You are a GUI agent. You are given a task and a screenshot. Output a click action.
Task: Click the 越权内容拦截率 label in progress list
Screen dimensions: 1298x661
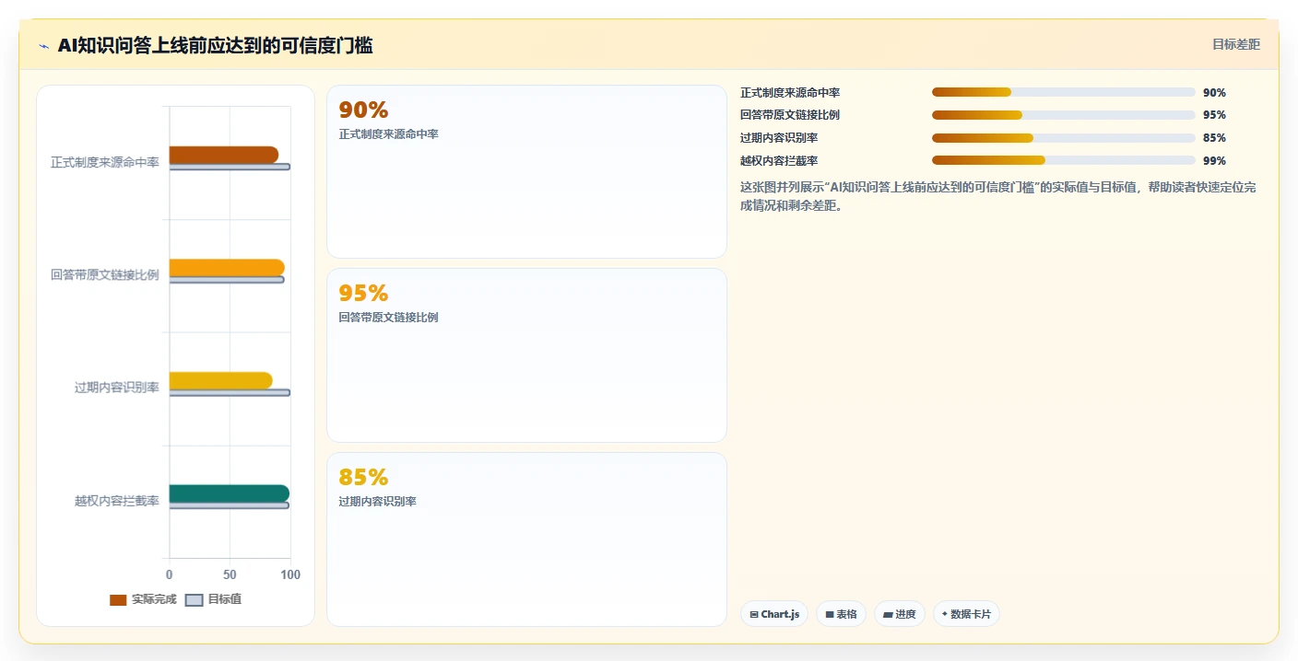pos(779,161)
